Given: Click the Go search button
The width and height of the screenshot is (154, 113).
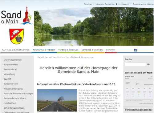Looking at the screenshot, I should point(149,64).
